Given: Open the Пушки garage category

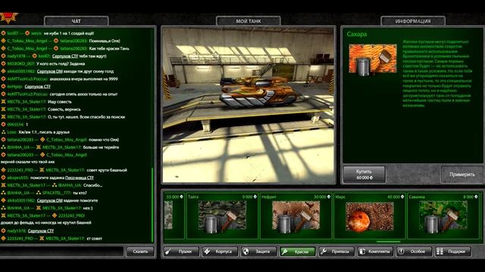Looking at the screenshot, I should click(182, 252).
